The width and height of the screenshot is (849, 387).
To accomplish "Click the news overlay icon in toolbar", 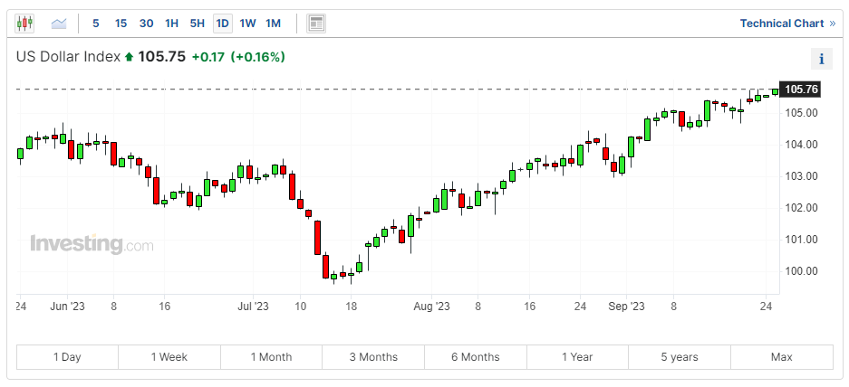I will point(315,23).
